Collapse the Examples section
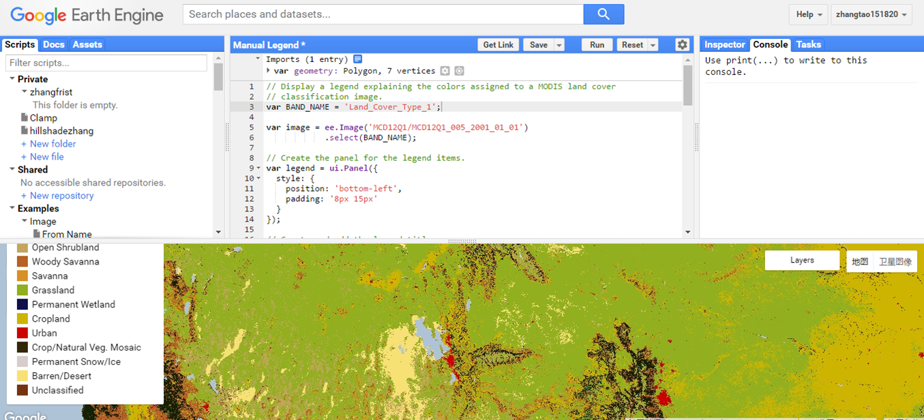The height and width of the screenshot is (420, 924). point(12,209)
